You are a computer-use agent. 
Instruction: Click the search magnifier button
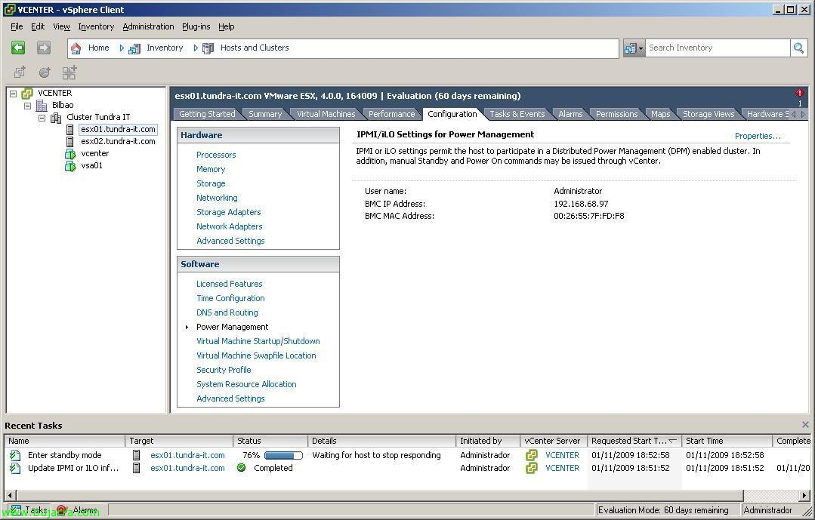pos(798,48)
